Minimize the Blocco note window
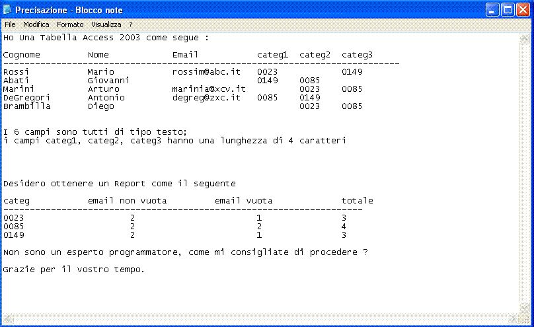This screenshot has width=534, height=327. tap(492, 10)
